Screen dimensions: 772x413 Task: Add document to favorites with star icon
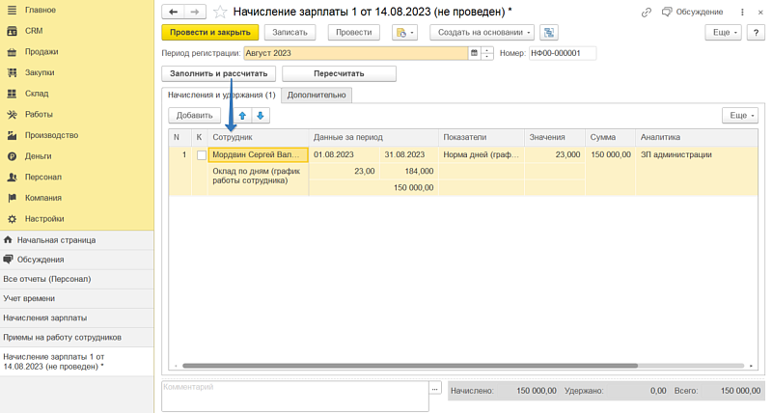coord(220,12)
